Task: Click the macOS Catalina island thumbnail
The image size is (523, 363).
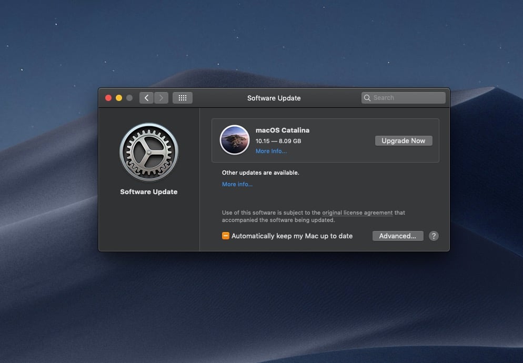Action: 235,140
